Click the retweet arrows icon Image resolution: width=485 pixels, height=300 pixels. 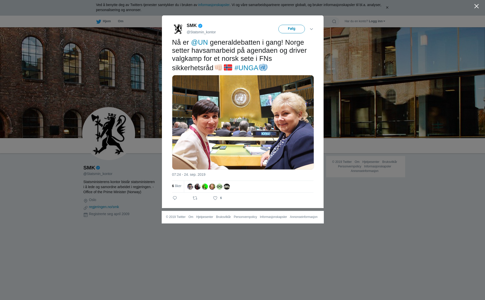(195, 198)
